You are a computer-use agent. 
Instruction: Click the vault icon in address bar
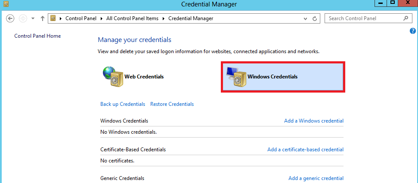click(x=53, y=18)
